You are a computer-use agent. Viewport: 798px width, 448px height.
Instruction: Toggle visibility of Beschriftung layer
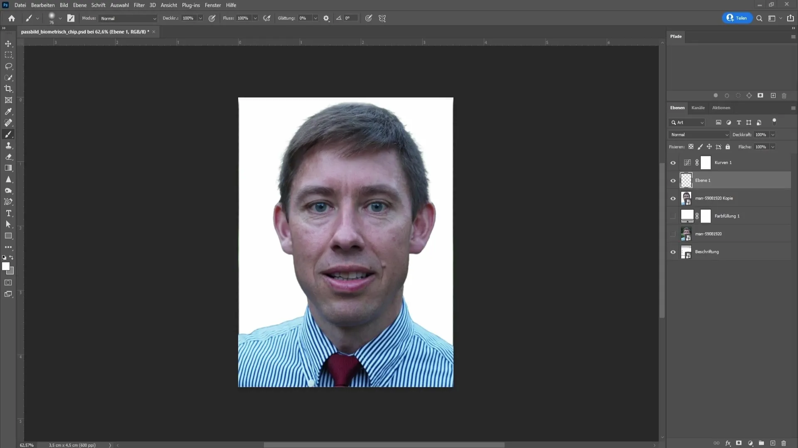coord(673,252)
